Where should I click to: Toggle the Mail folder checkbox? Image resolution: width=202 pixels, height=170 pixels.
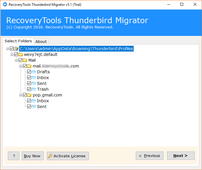click(x=21, y=60)
